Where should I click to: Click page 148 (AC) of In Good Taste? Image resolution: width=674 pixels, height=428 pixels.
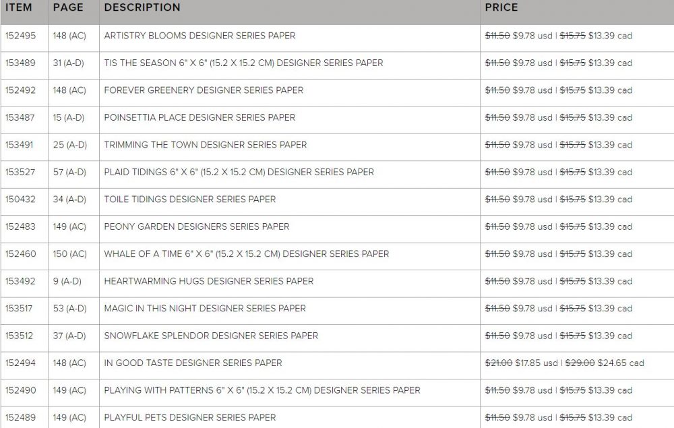coord(69,363)
